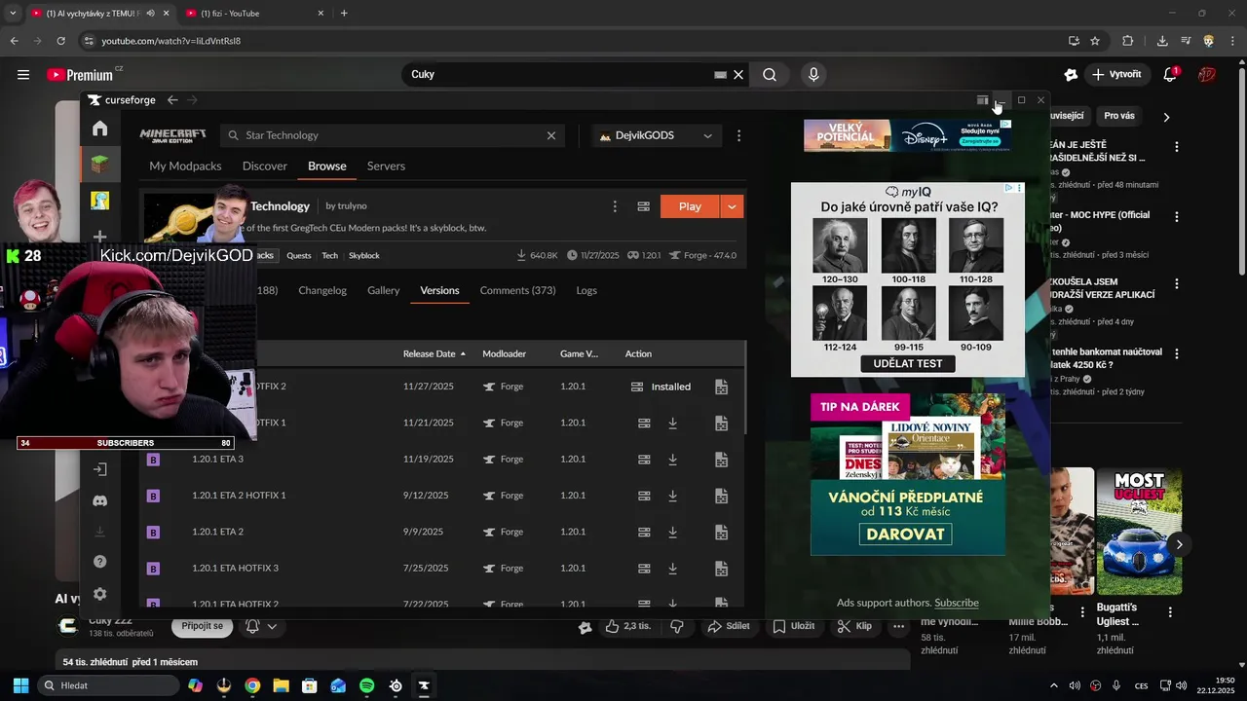
Task: Open the YouTube hamburger guide menu
Action: 23,75
